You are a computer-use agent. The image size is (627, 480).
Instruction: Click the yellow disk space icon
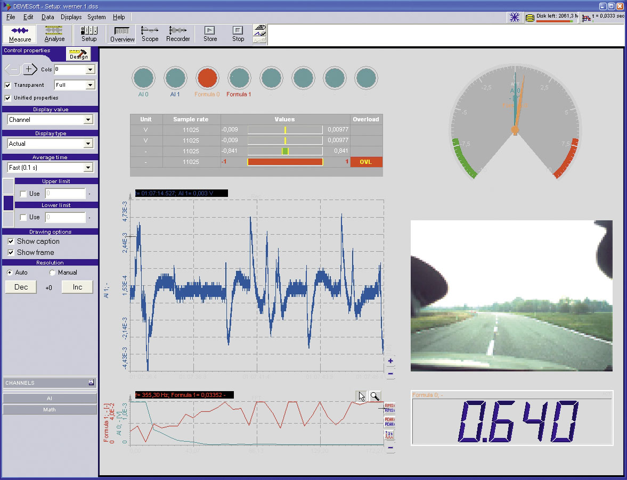coord(530,18)
